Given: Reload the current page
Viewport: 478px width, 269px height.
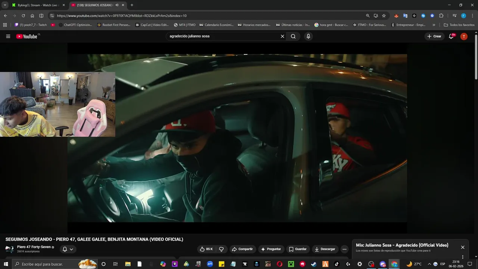Looking at the screenshot, I should [x=23, y=16].
